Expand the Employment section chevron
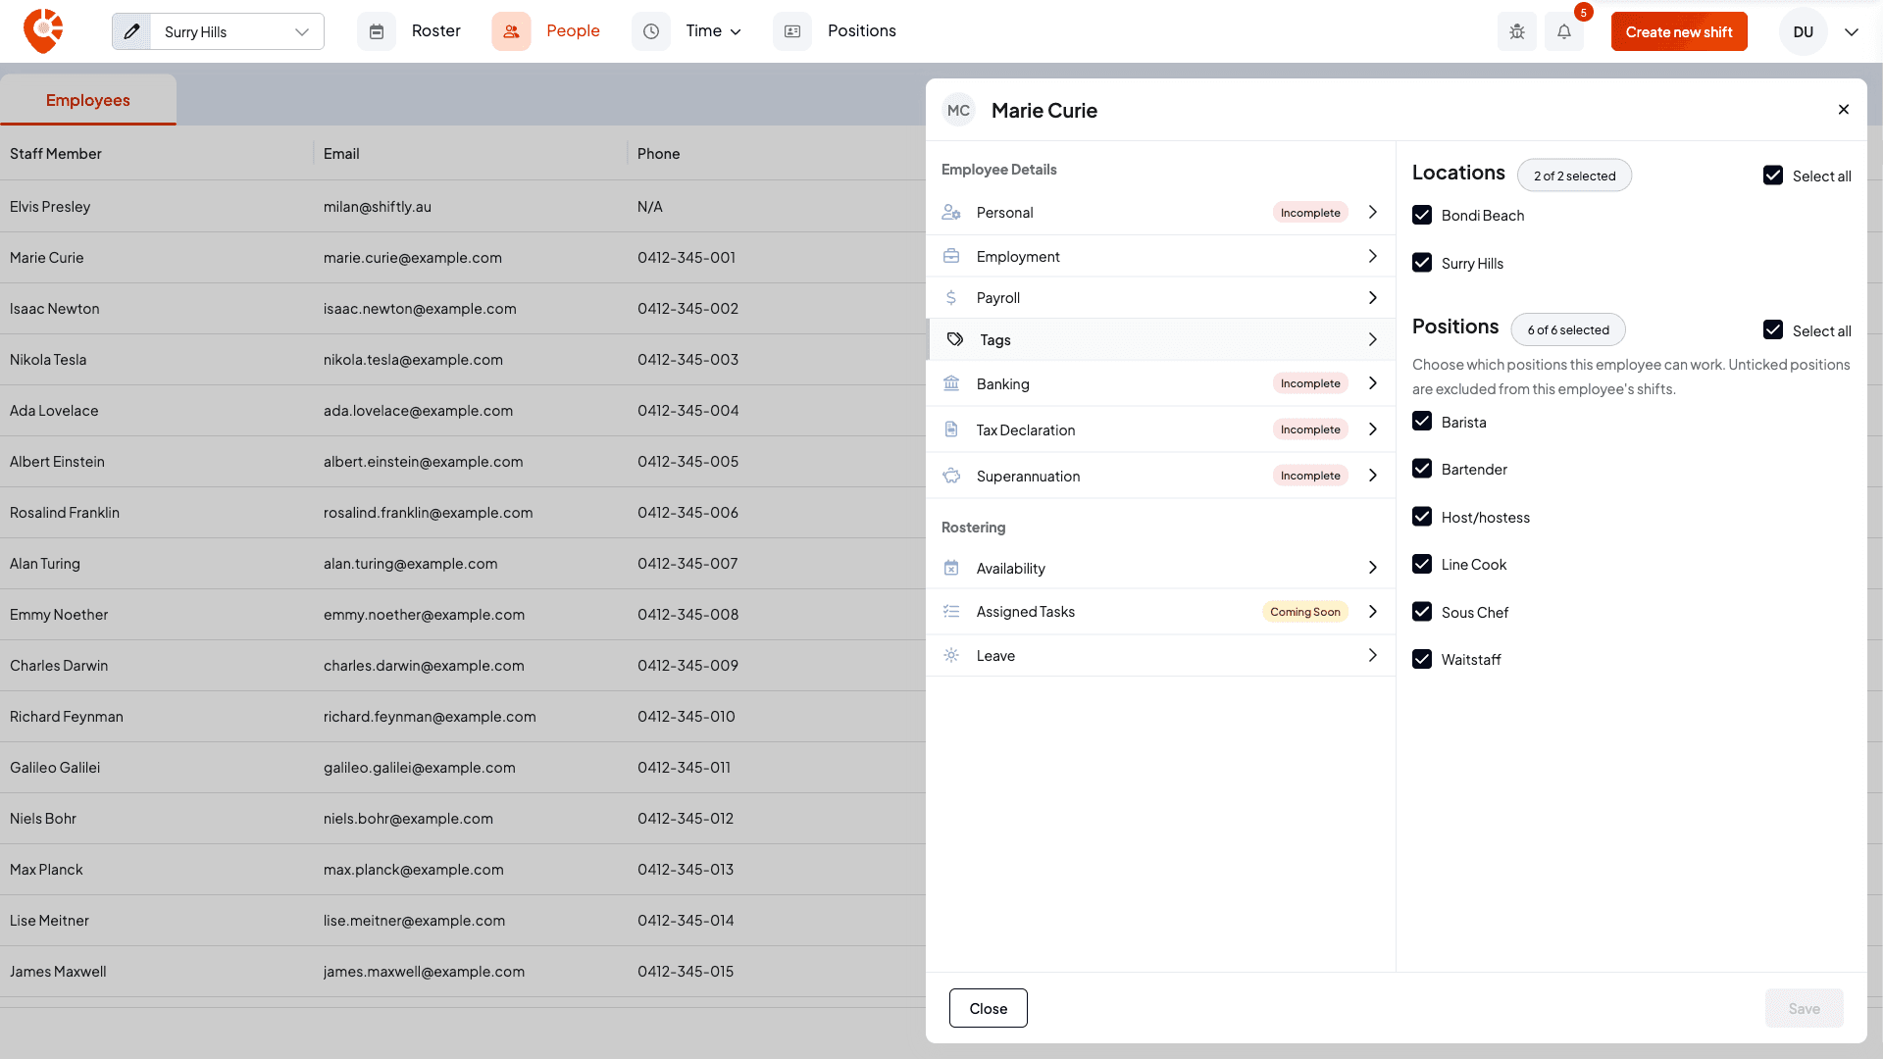Screen dimensions: 1883x1059 pos(1373,256)
